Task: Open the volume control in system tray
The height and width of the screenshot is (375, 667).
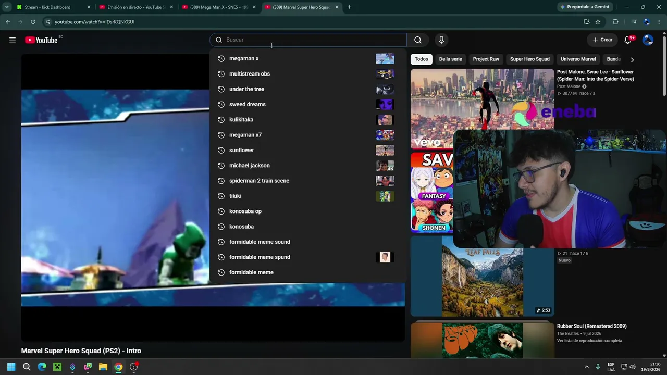Action: point(633,367)
